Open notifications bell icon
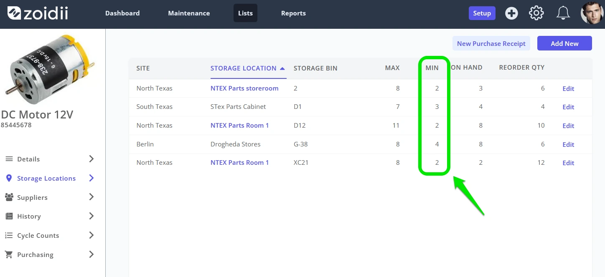605x277 pixels. [x=563, y=13]
